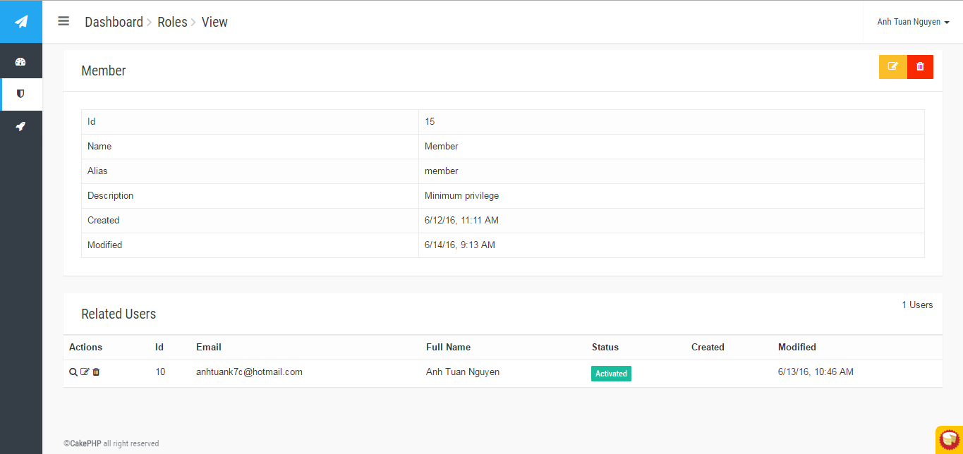Delete user anhtuank7c via trash icon
Viewport: 963px width, 454px height.
coord(96,372)
